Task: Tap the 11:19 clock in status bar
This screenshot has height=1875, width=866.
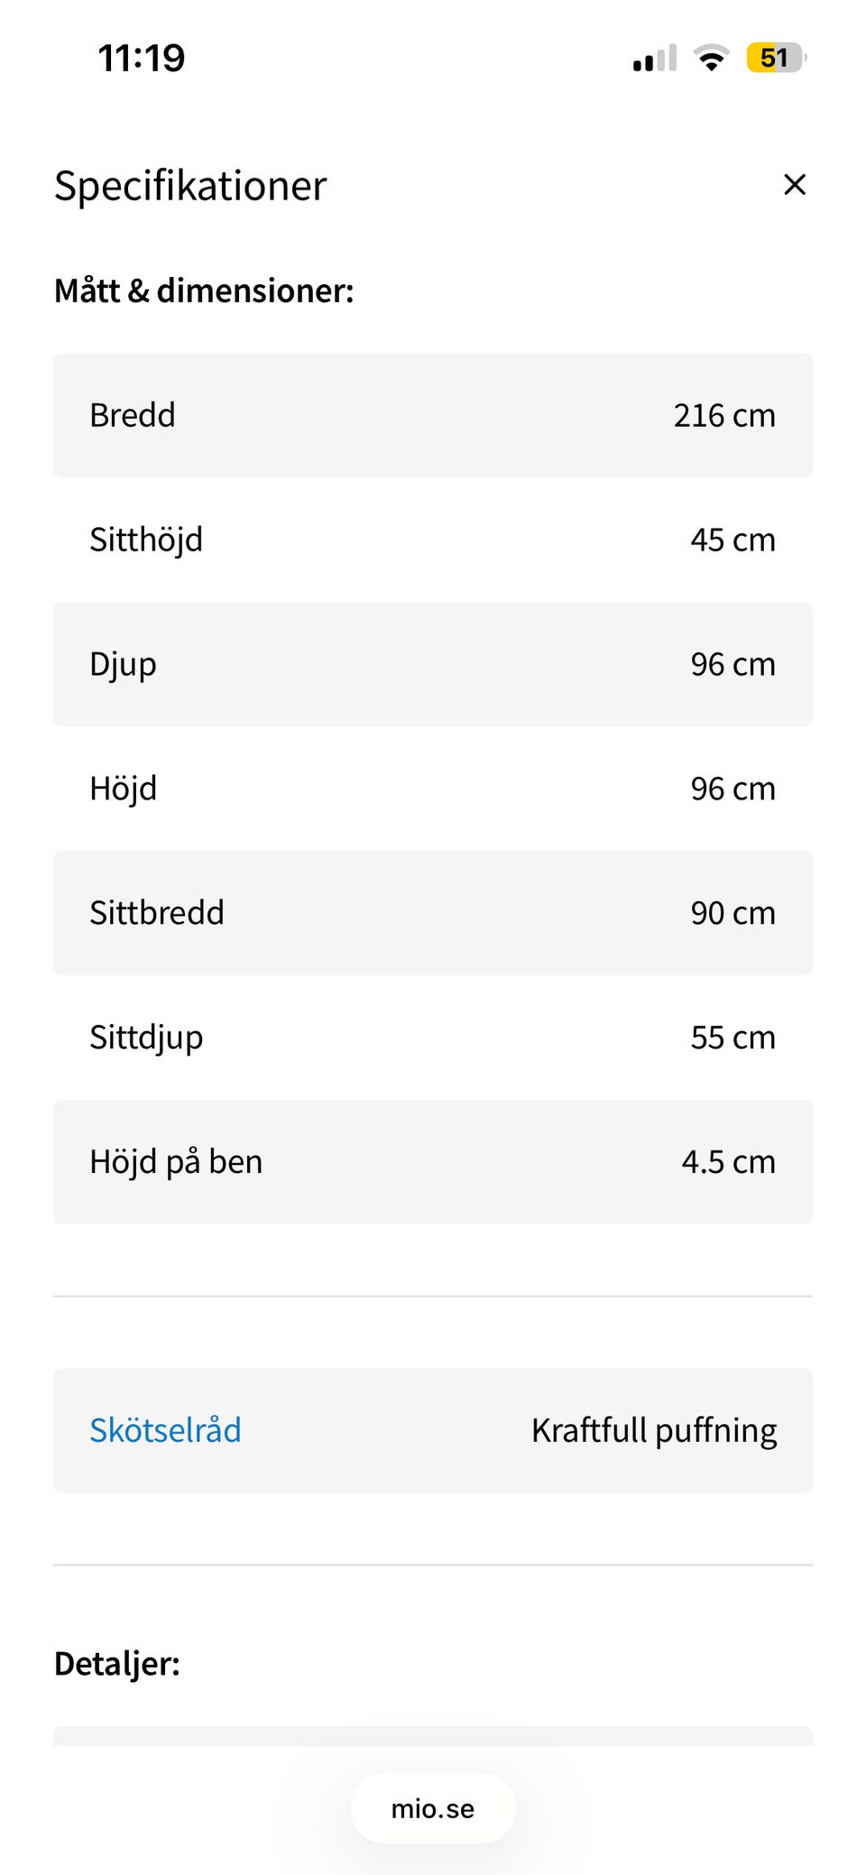Action: coord(142,59)
